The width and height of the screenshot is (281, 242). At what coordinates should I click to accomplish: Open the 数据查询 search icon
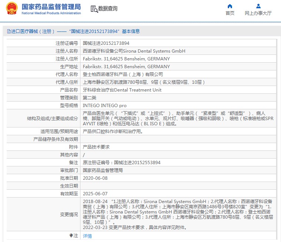click(x=94, y=9)
